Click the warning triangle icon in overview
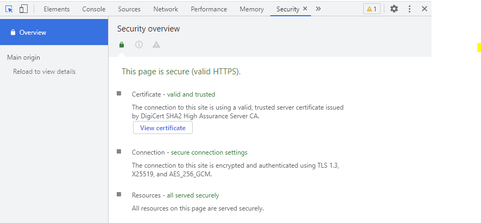This screenshot has width=481, height=223. pyautogui.click(x=156, y=45)
